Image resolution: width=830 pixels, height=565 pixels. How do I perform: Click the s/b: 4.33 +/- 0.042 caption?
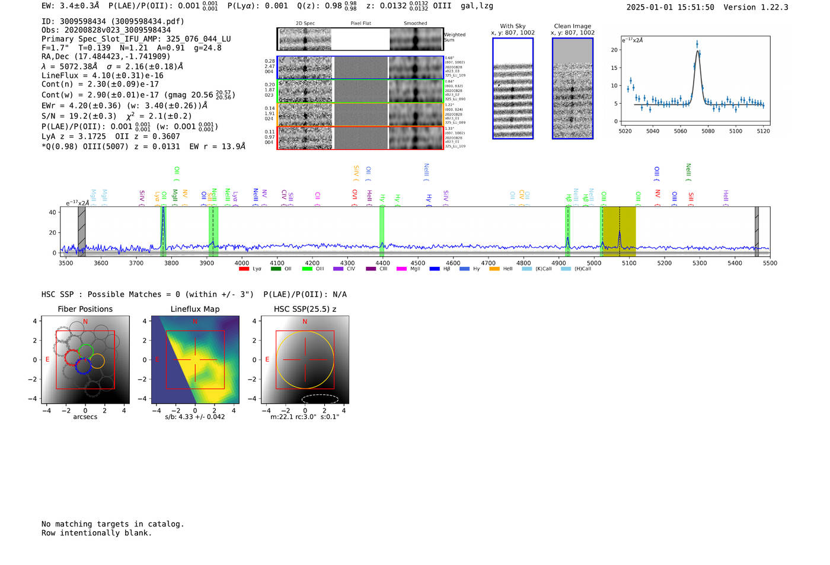tap(195, 417)
